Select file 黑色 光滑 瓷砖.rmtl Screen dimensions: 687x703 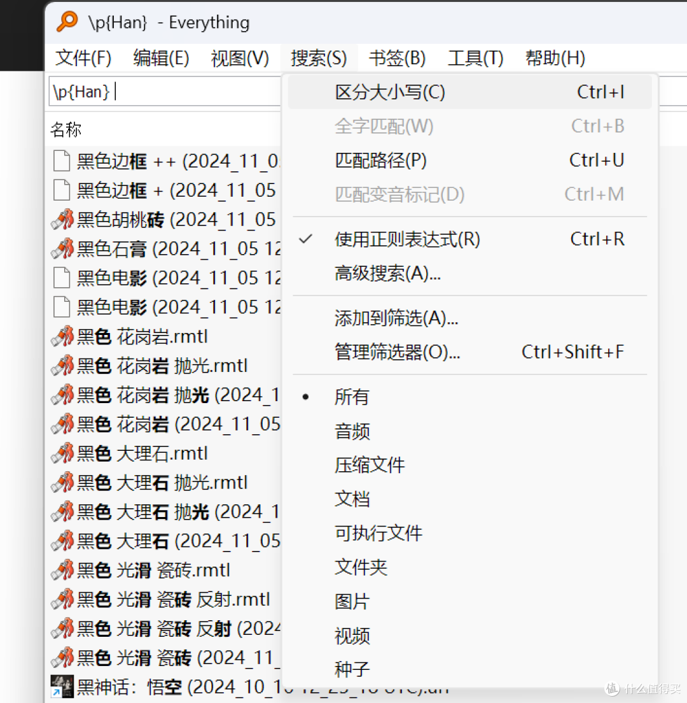tap(153, 570)
